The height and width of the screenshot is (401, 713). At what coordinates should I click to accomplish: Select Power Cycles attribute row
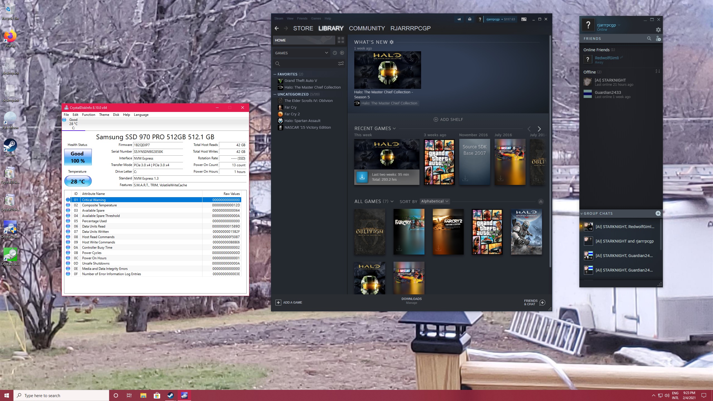click(153, 253)
